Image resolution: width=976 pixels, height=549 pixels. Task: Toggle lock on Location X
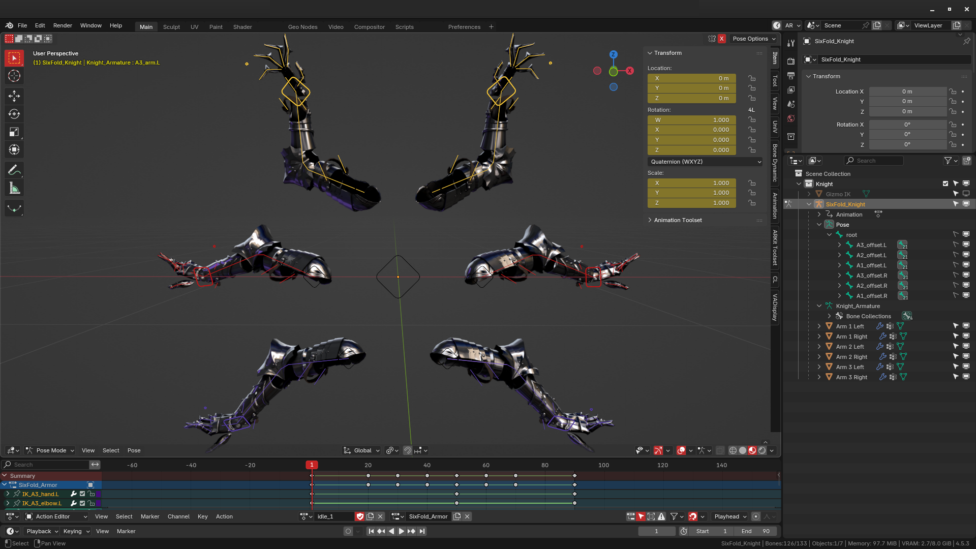pyautogui.click(x=751, y=78)
